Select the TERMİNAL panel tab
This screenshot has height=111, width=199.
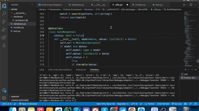pyautogui.click(x=95, y=70)
